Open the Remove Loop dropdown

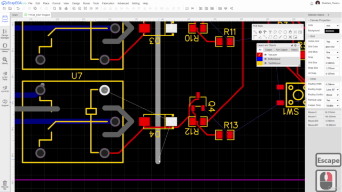click(x=332, y=100)
